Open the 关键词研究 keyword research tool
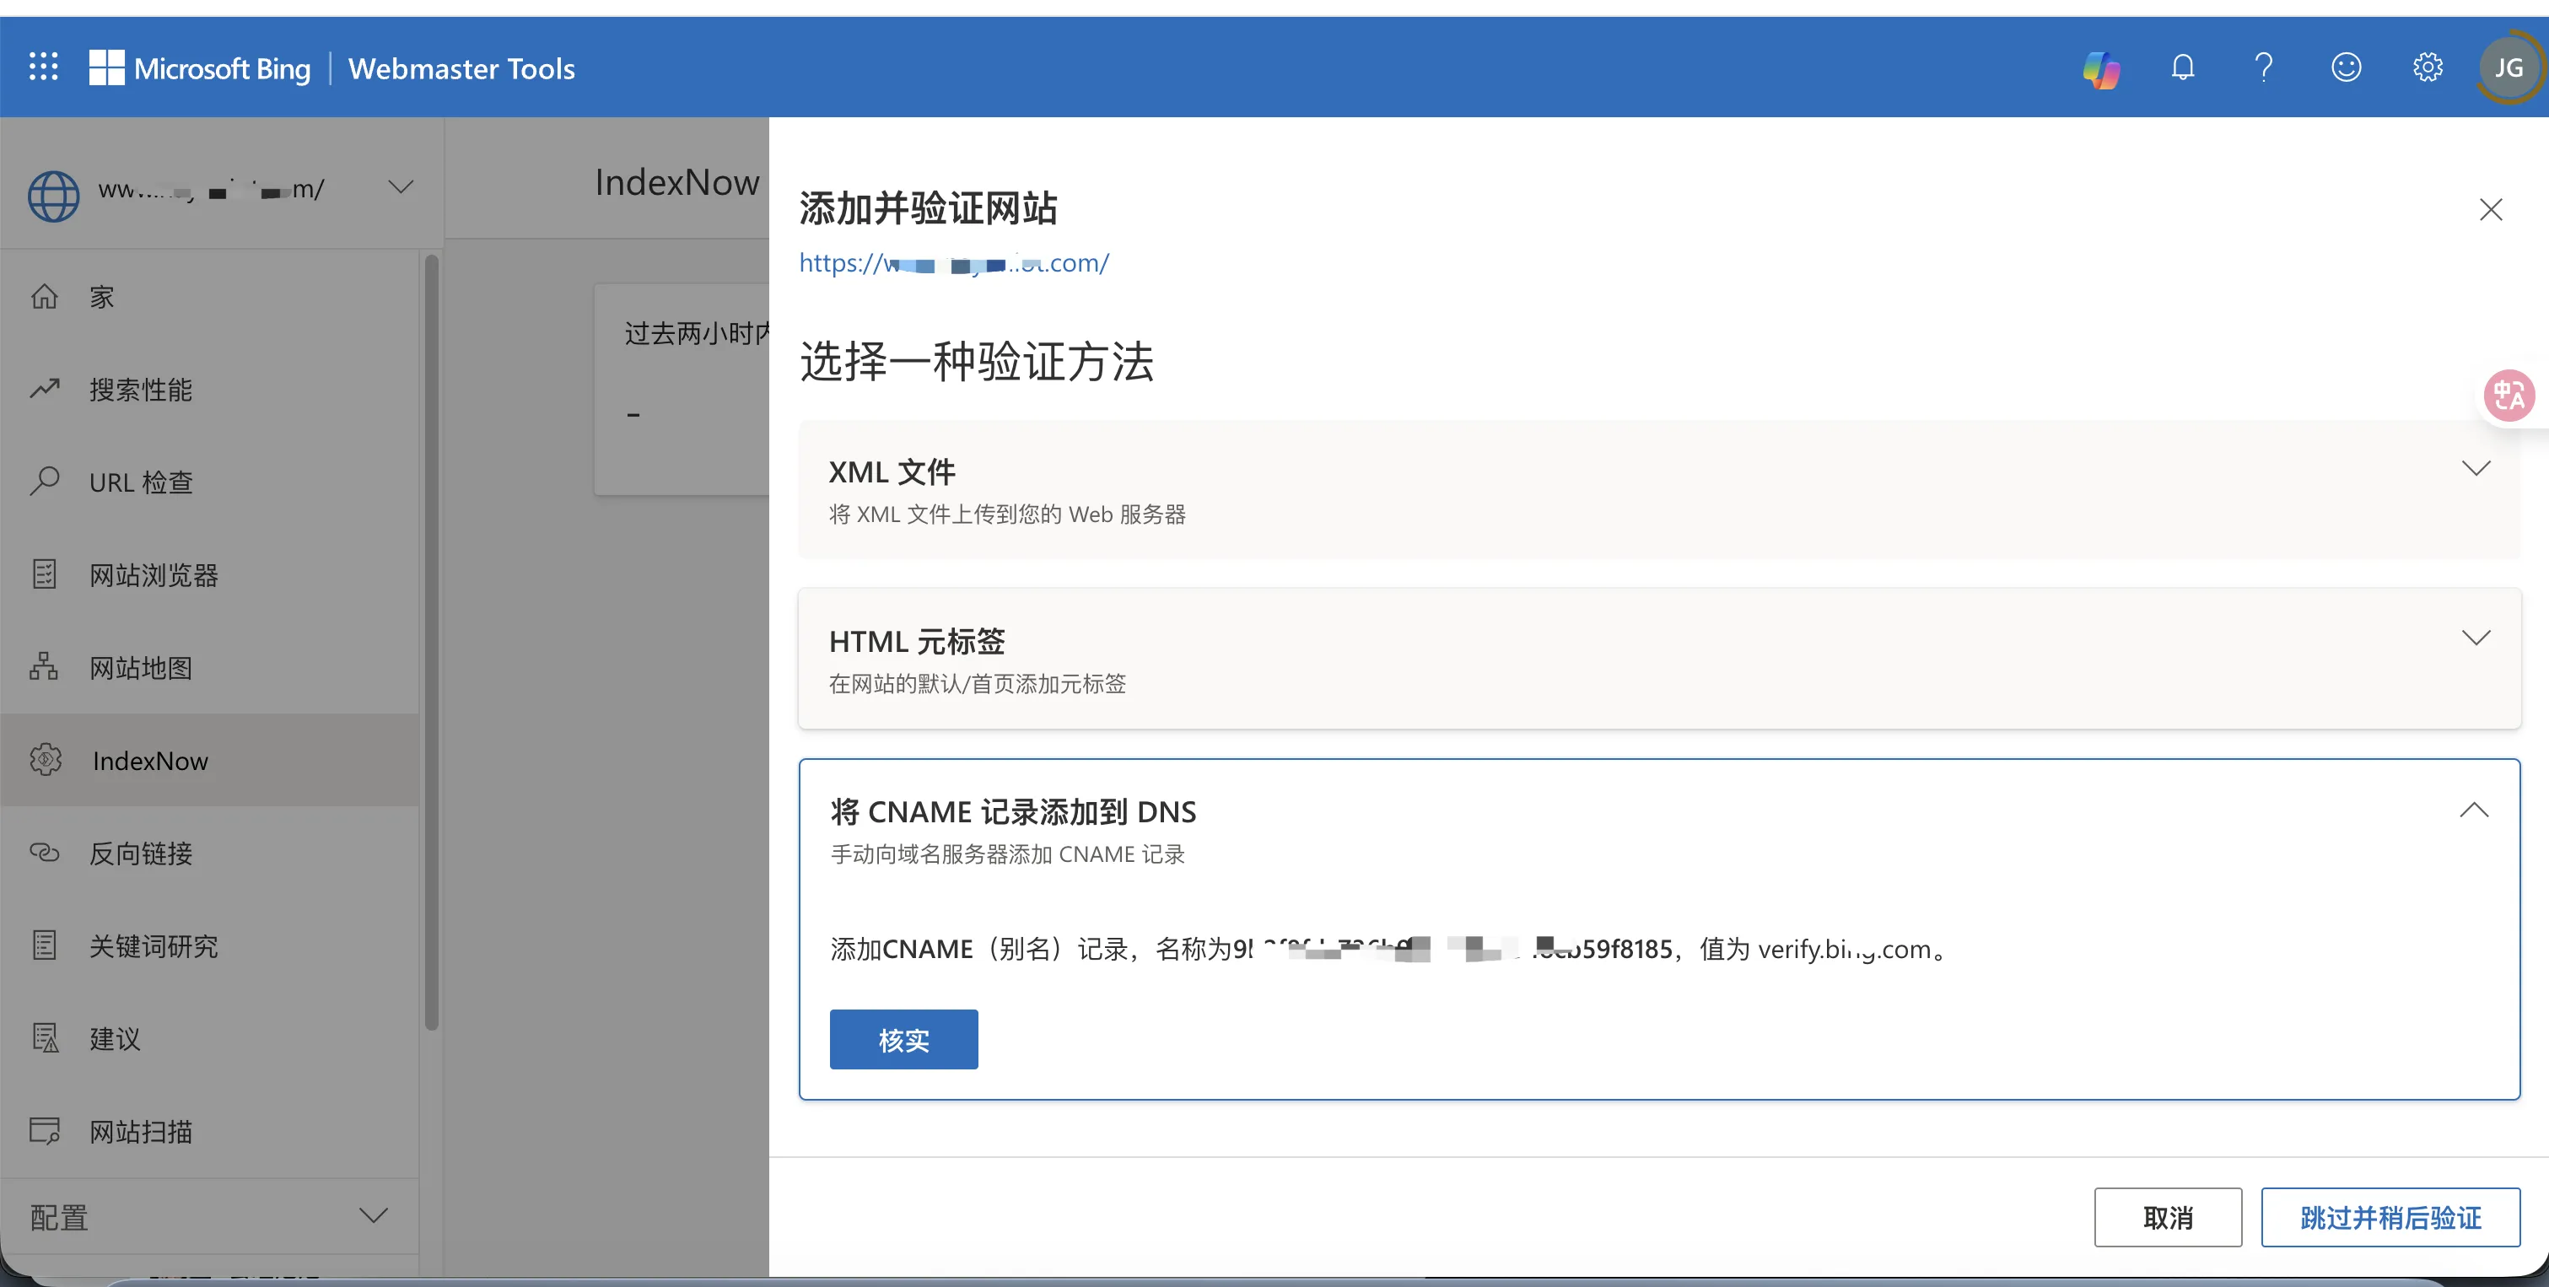Screen dimensions: 2549x1287 (x=153, y=945)
